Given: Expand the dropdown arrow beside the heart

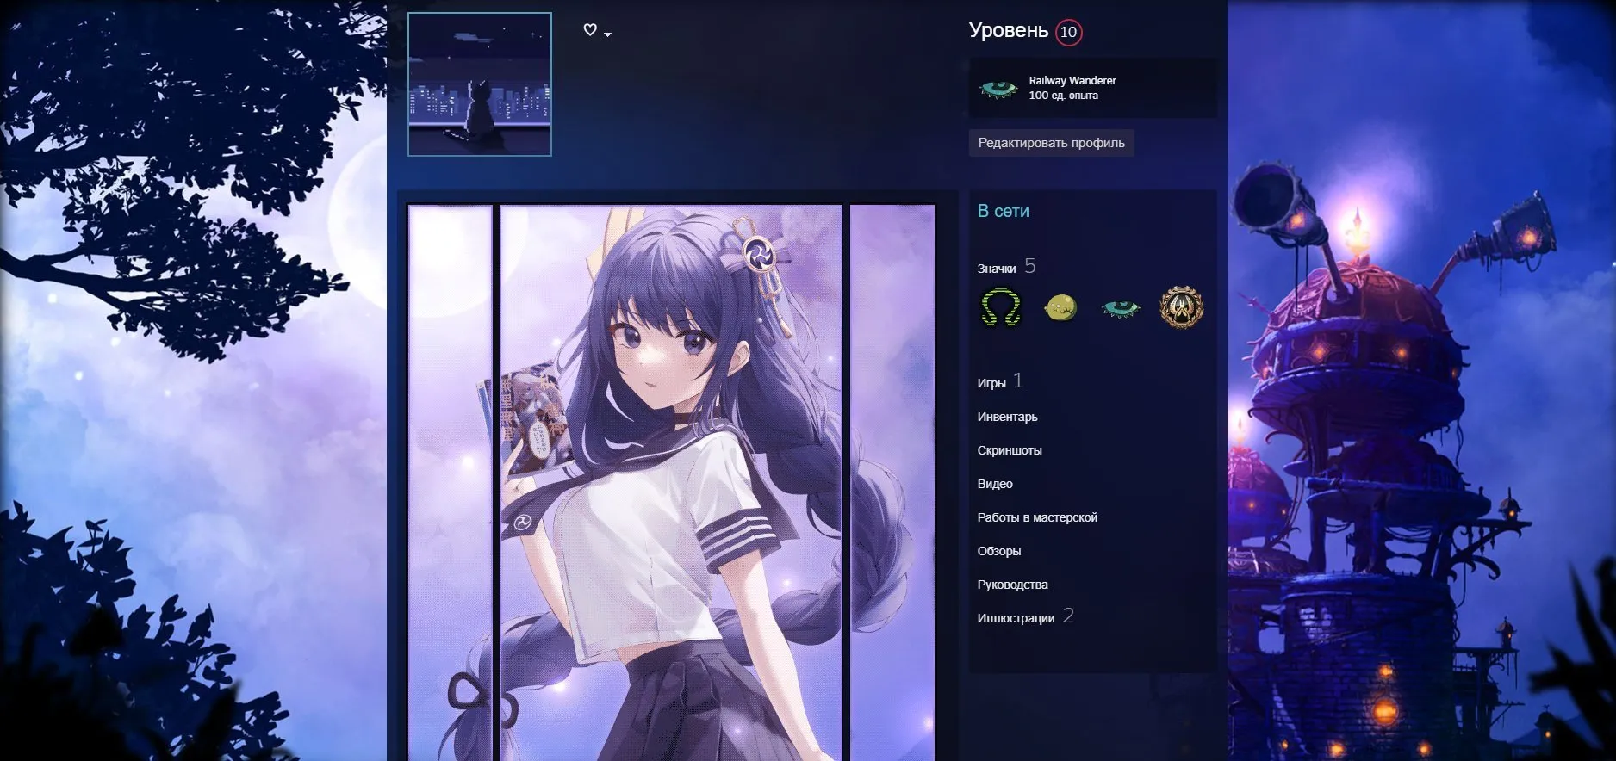Looking at the screenshot, I should [607, 34].
